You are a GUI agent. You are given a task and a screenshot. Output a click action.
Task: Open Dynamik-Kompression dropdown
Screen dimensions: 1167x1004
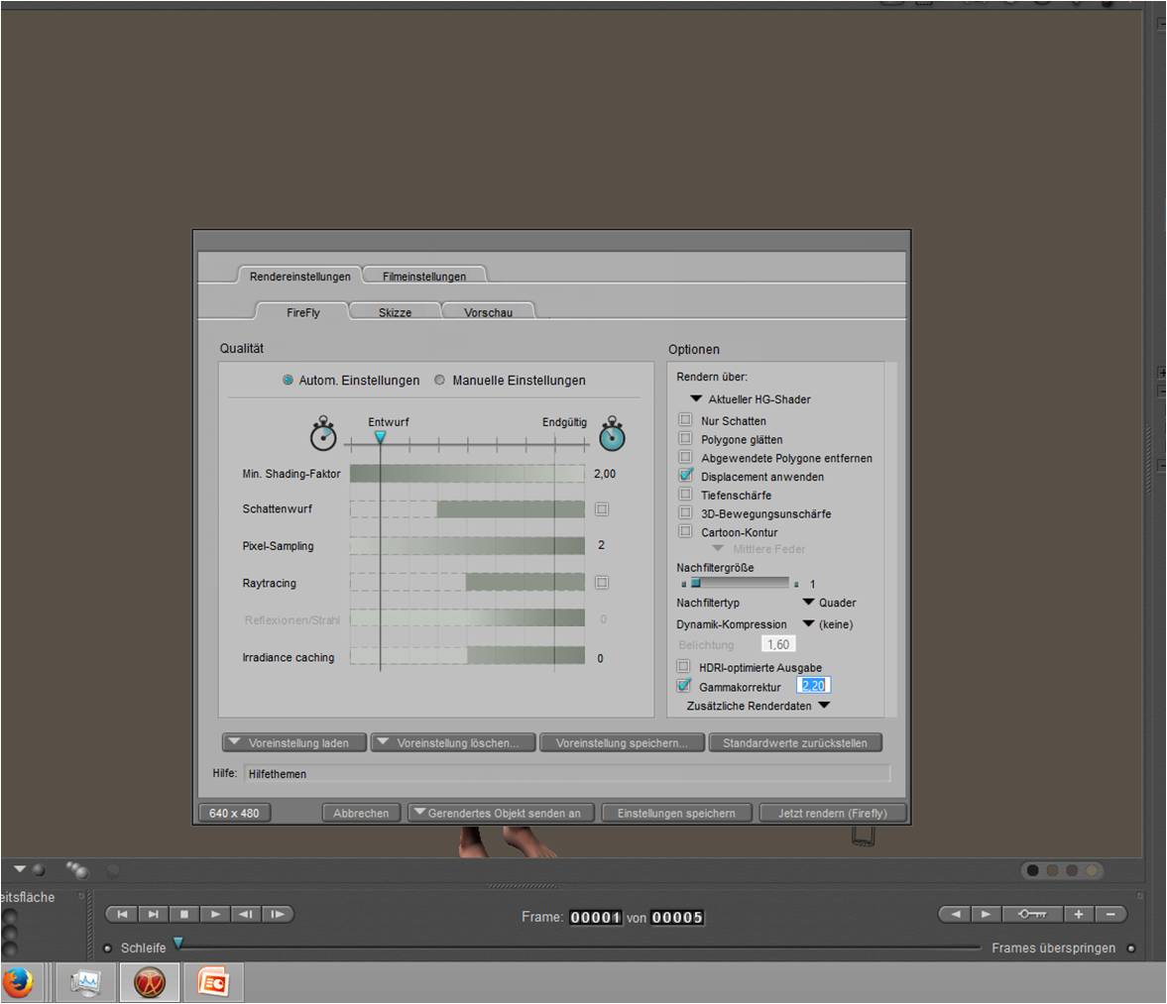828,624
